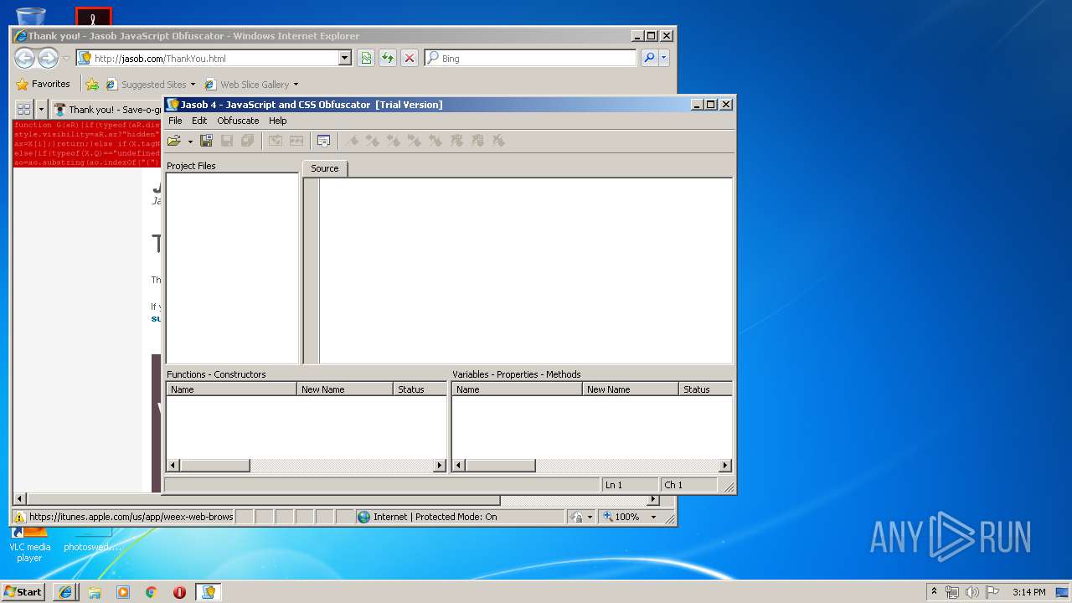Launch Opera browser from the taskbar

179,591
